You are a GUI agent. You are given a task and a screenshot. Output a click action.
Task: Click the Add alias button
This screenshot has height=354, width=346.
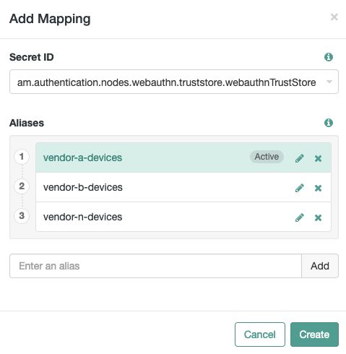point(320,266)
